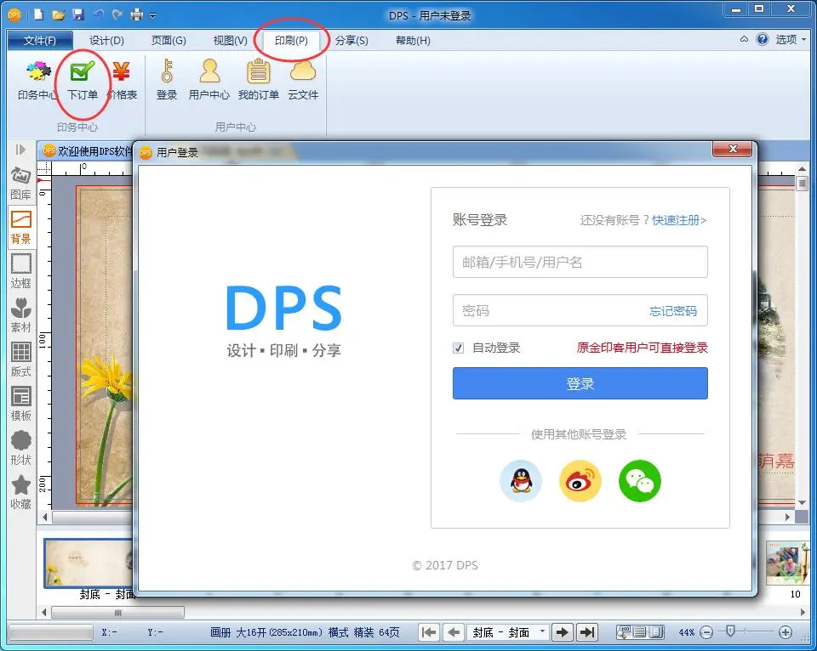Image resolution: width=817 pixels, height=651 pixels.
Task: Click the blue 登录 login button
Action: point(580,383)
